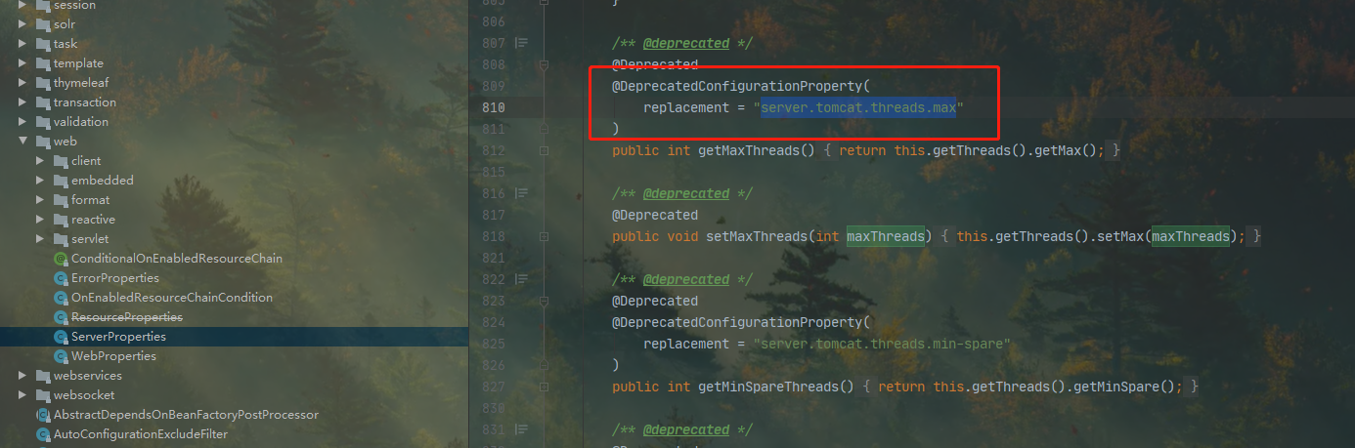This screenshot has width=1355, height=448.
Task: Click the servlet package folder icon
Action: tap(61, 239)
